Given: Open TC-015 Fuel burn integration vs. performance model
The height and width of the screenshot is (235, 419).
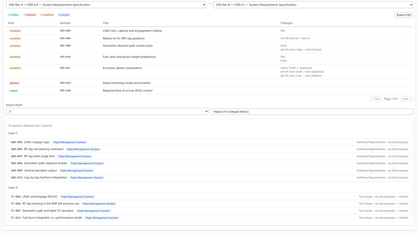Looking at the screenshot, I should 210,218.
